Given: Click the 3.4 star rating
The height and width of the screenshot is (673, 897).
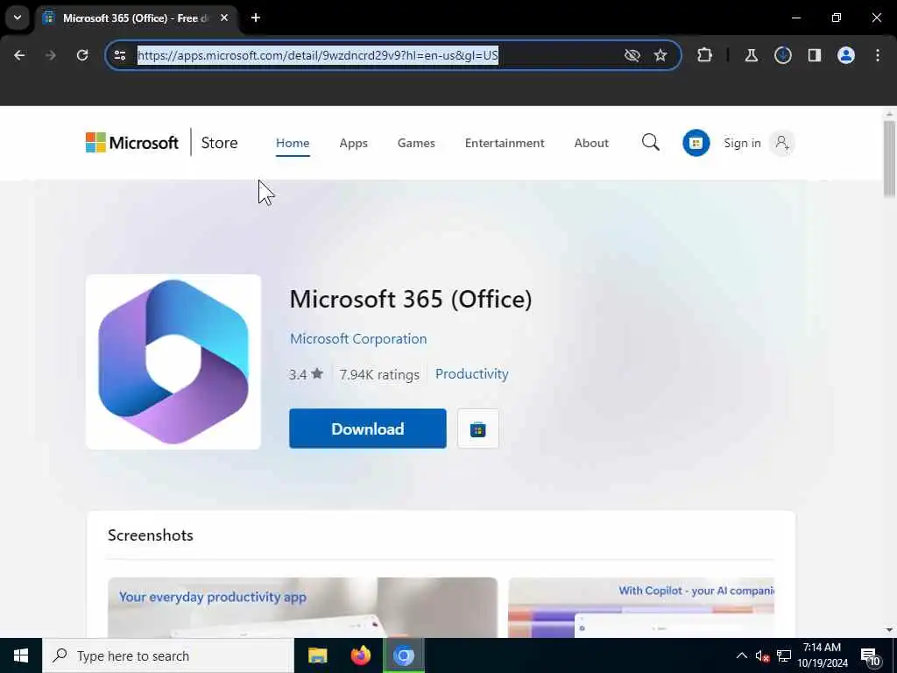Looking at the screenshot, I should point(306,374).
